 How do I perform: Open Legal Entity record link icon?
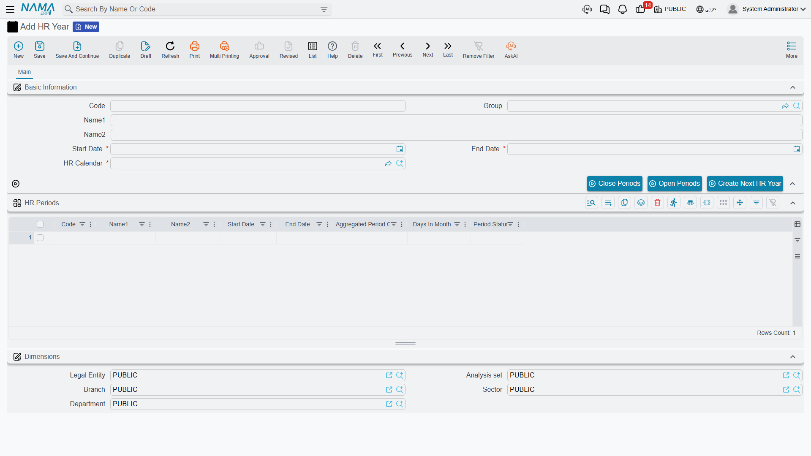coord(389,375)
